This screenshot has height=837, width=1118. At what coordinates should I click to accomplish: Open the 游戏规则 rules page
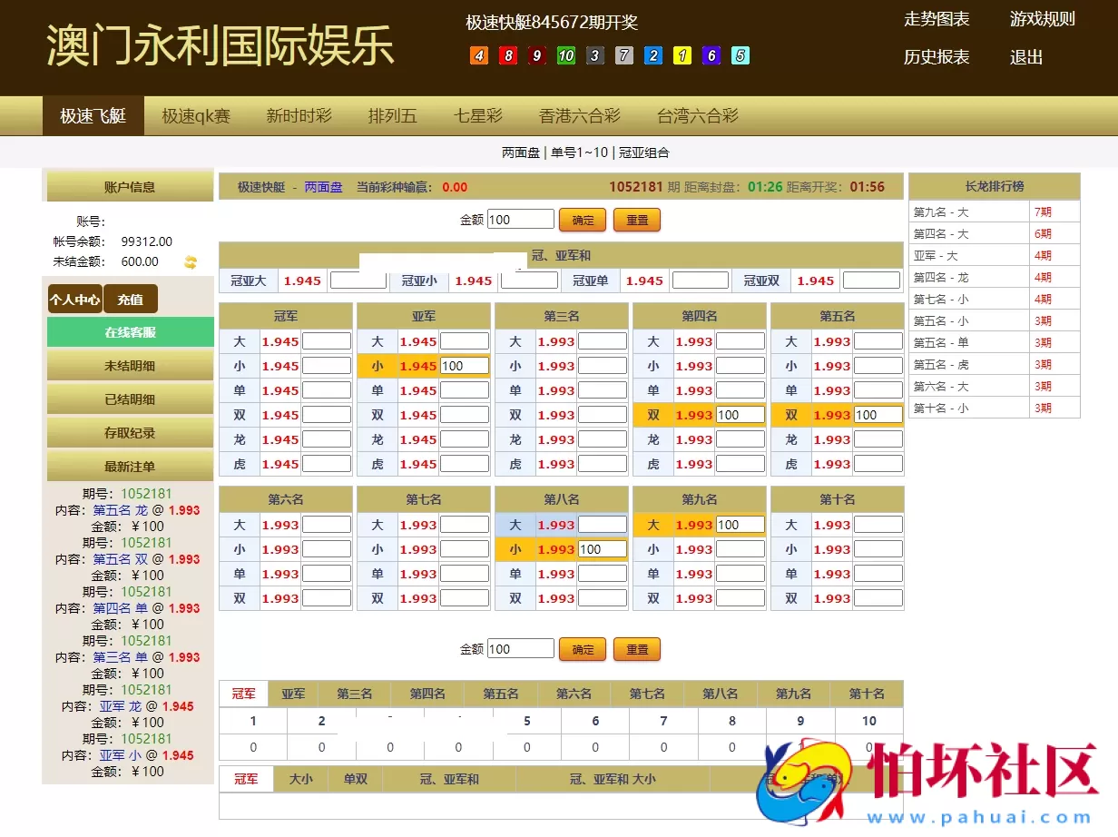click(1042, 18)
